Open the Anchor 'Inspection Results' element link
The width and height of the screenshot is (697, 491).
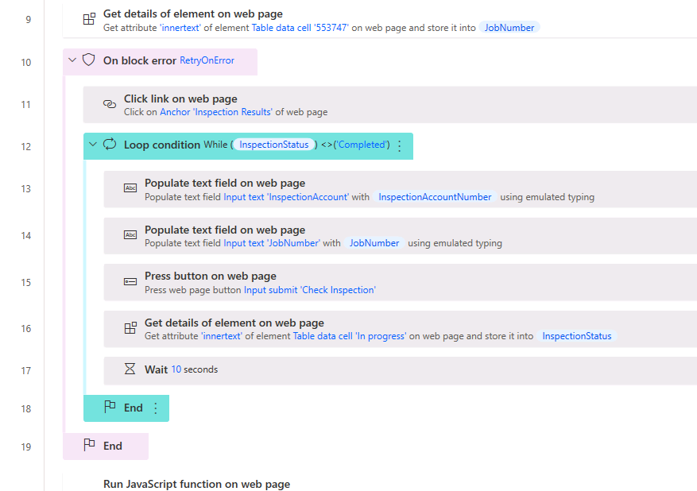[215, 112]
